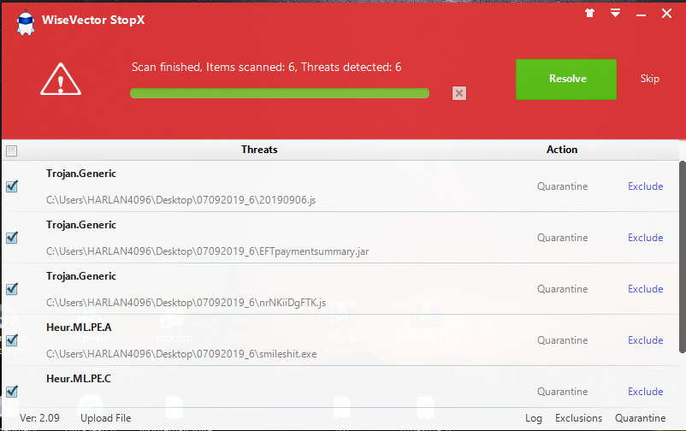The height and width of the screenshot is (431, 686).
Task: Click the Action column header
Action: (562, 150)
